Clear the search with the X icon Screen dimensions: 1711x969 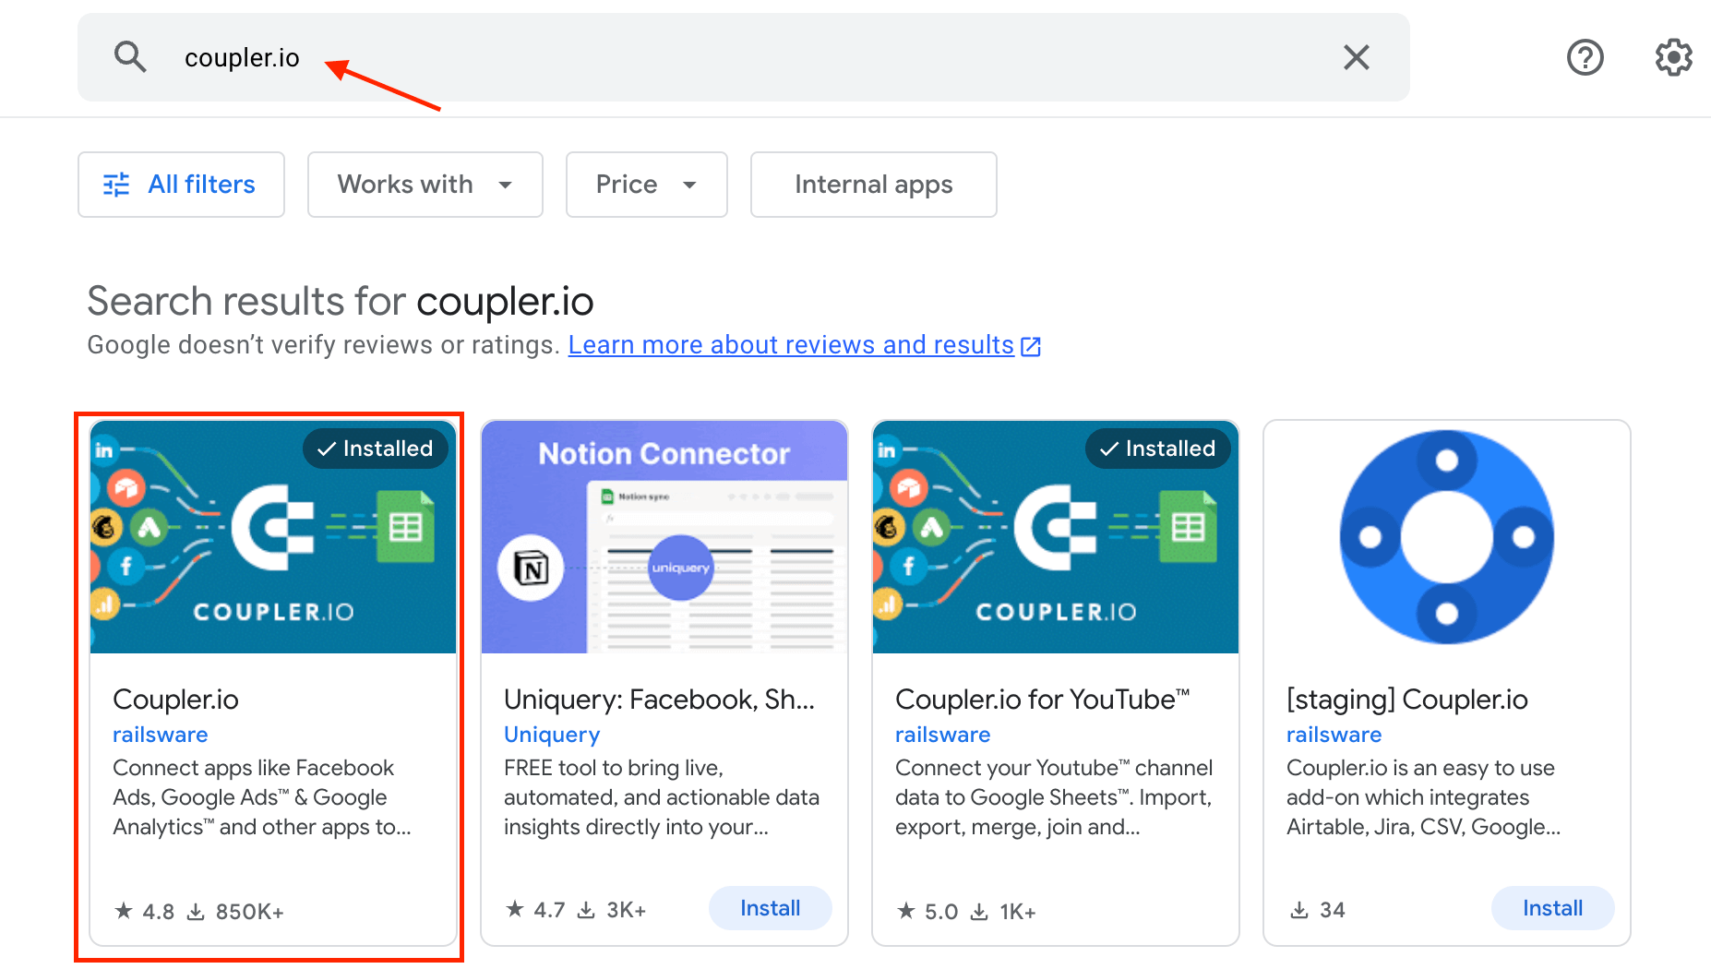point(1356,57)
